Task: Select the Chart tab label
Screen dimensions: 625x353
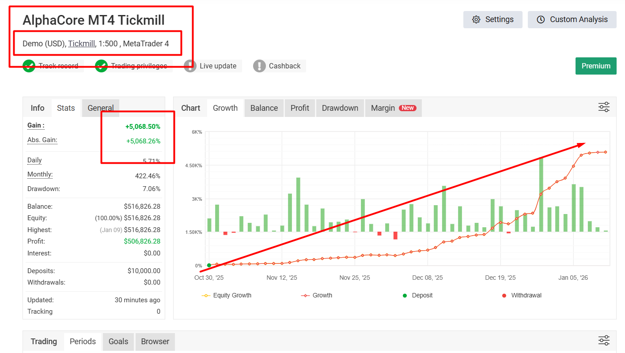Action: 191,108
